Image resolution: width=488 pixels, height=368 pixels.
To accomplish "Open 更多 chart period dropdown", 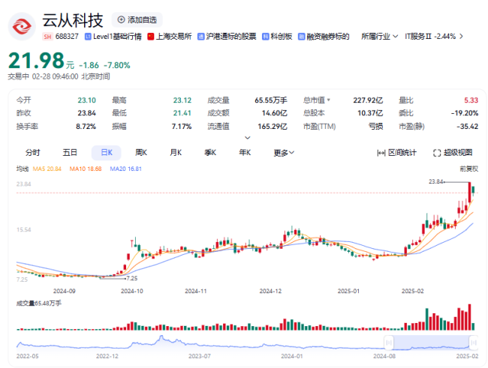I will coord(284,153).
